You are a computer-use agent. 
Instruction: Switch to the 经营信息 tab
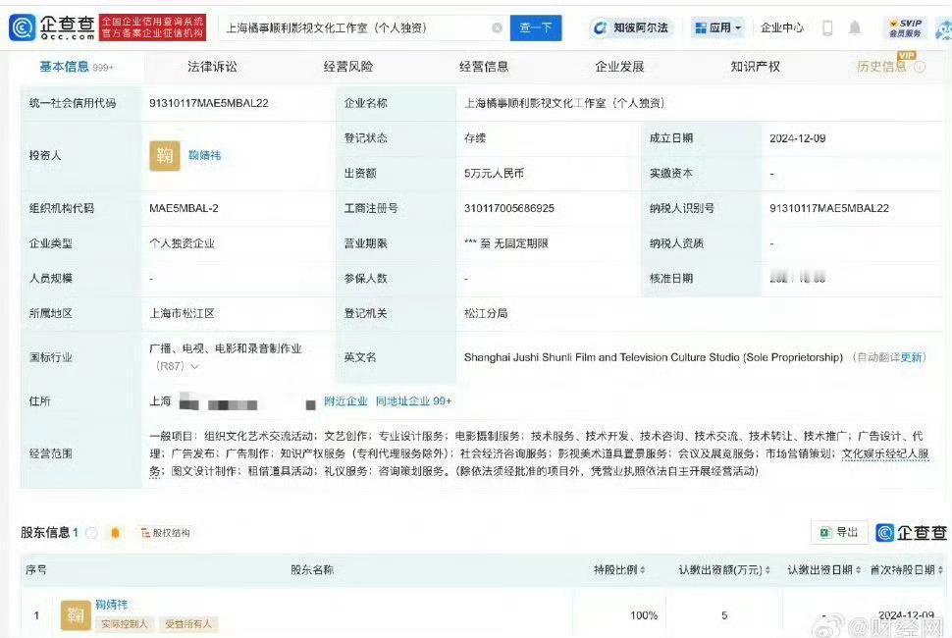coord(484,67)
